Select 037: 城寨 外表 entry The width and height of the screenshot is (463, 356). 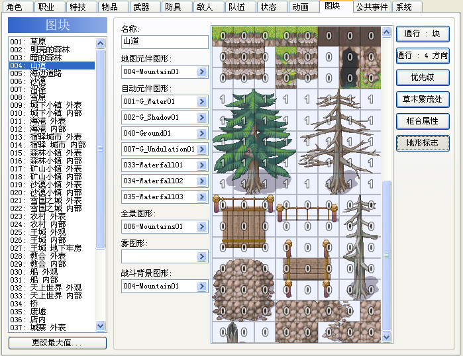point(52,328)
